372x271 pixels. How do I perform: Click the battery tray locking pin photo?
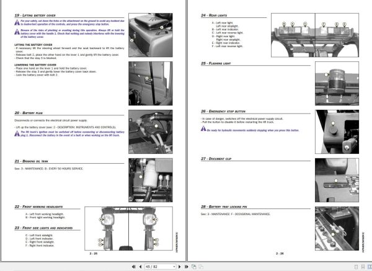click(x=337, y=229)
